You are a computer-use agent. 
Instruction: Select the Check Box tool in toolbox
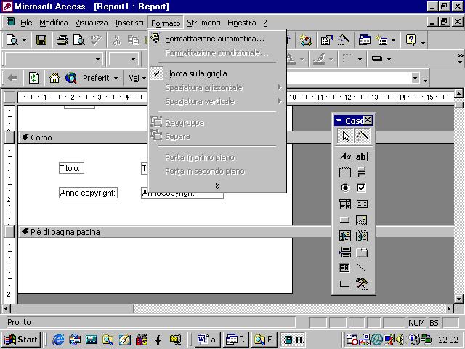pyautogui.click(x=362, y=188)
